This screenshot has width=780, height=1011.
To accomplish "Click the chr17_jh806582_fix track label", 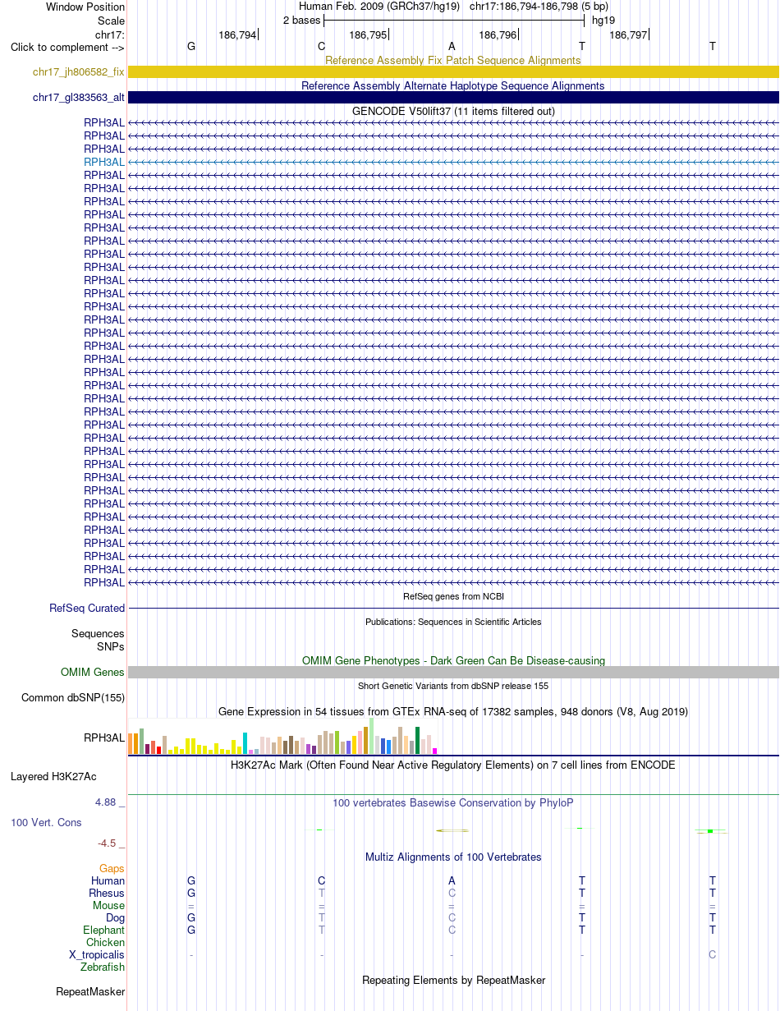I will 79,72.
